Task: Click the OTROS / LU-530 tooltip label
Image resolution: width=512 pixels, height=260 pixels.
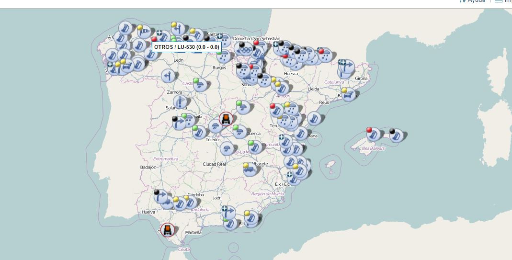Action: pyautogui.click(x=187, y=47)
